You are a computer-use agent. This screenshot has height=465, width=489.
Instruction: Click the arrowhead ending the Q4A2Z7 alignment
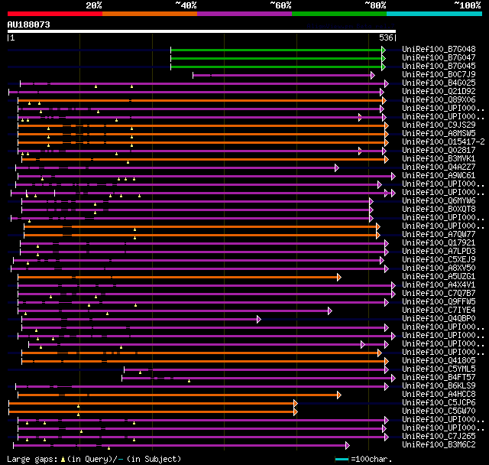point(337,168)
